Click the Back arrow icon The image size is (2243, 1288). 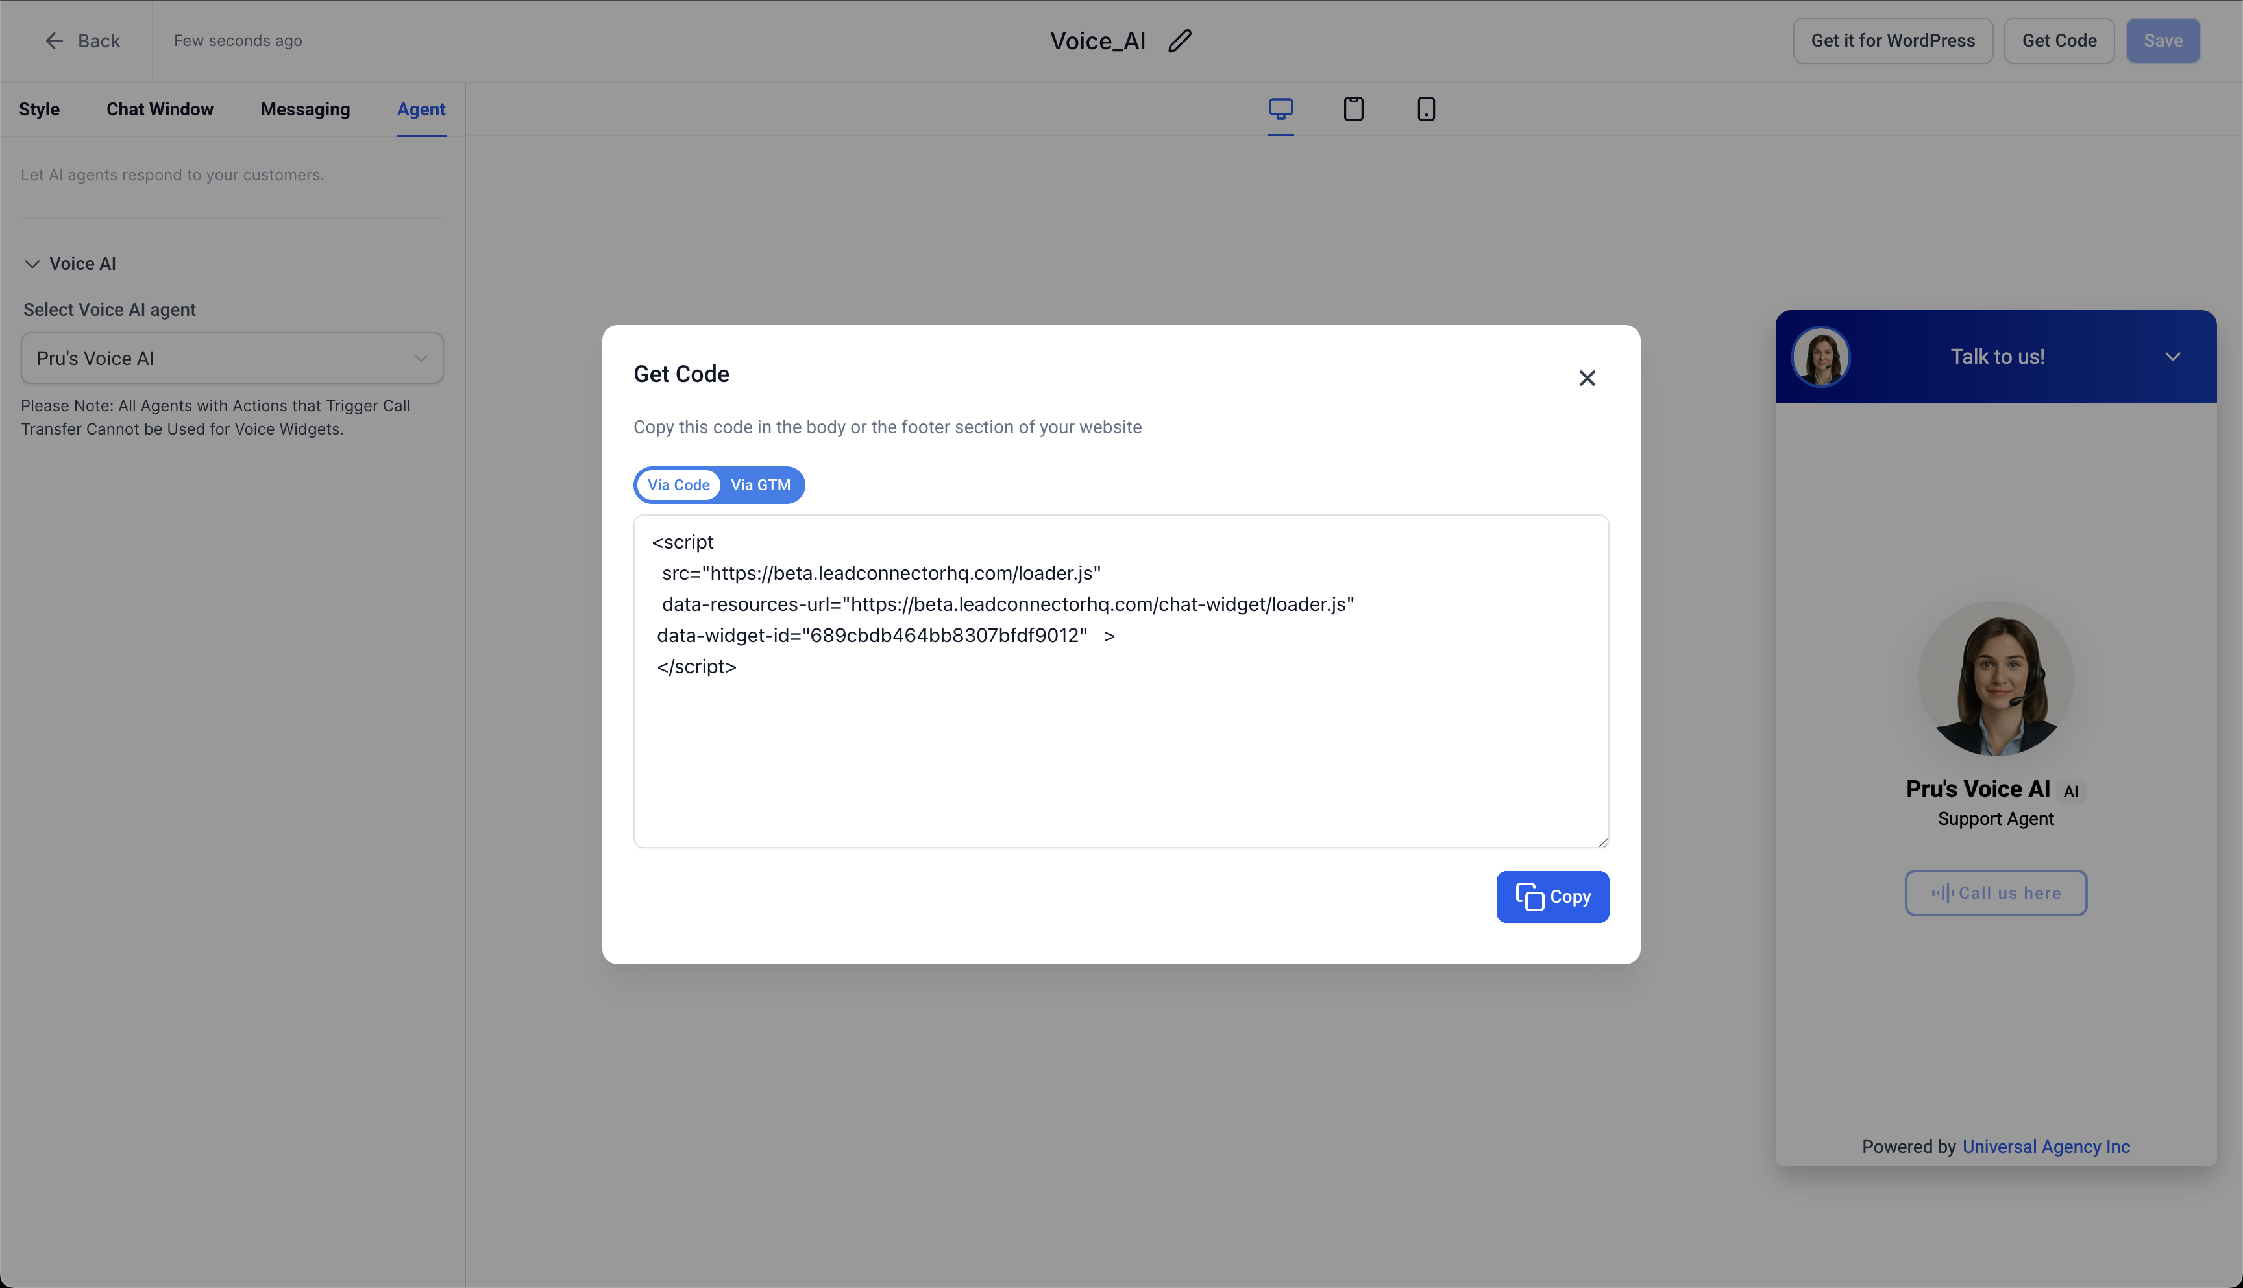pyautogui.click(x=54, y=41)
